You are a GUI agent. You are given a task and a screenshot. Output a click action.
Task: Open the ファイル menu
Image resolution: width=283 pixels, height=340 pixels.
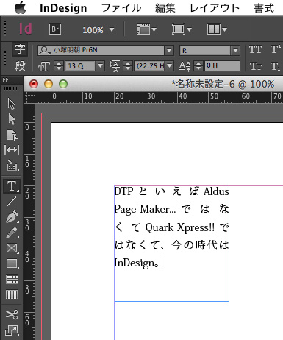click(x=121, y=8)
